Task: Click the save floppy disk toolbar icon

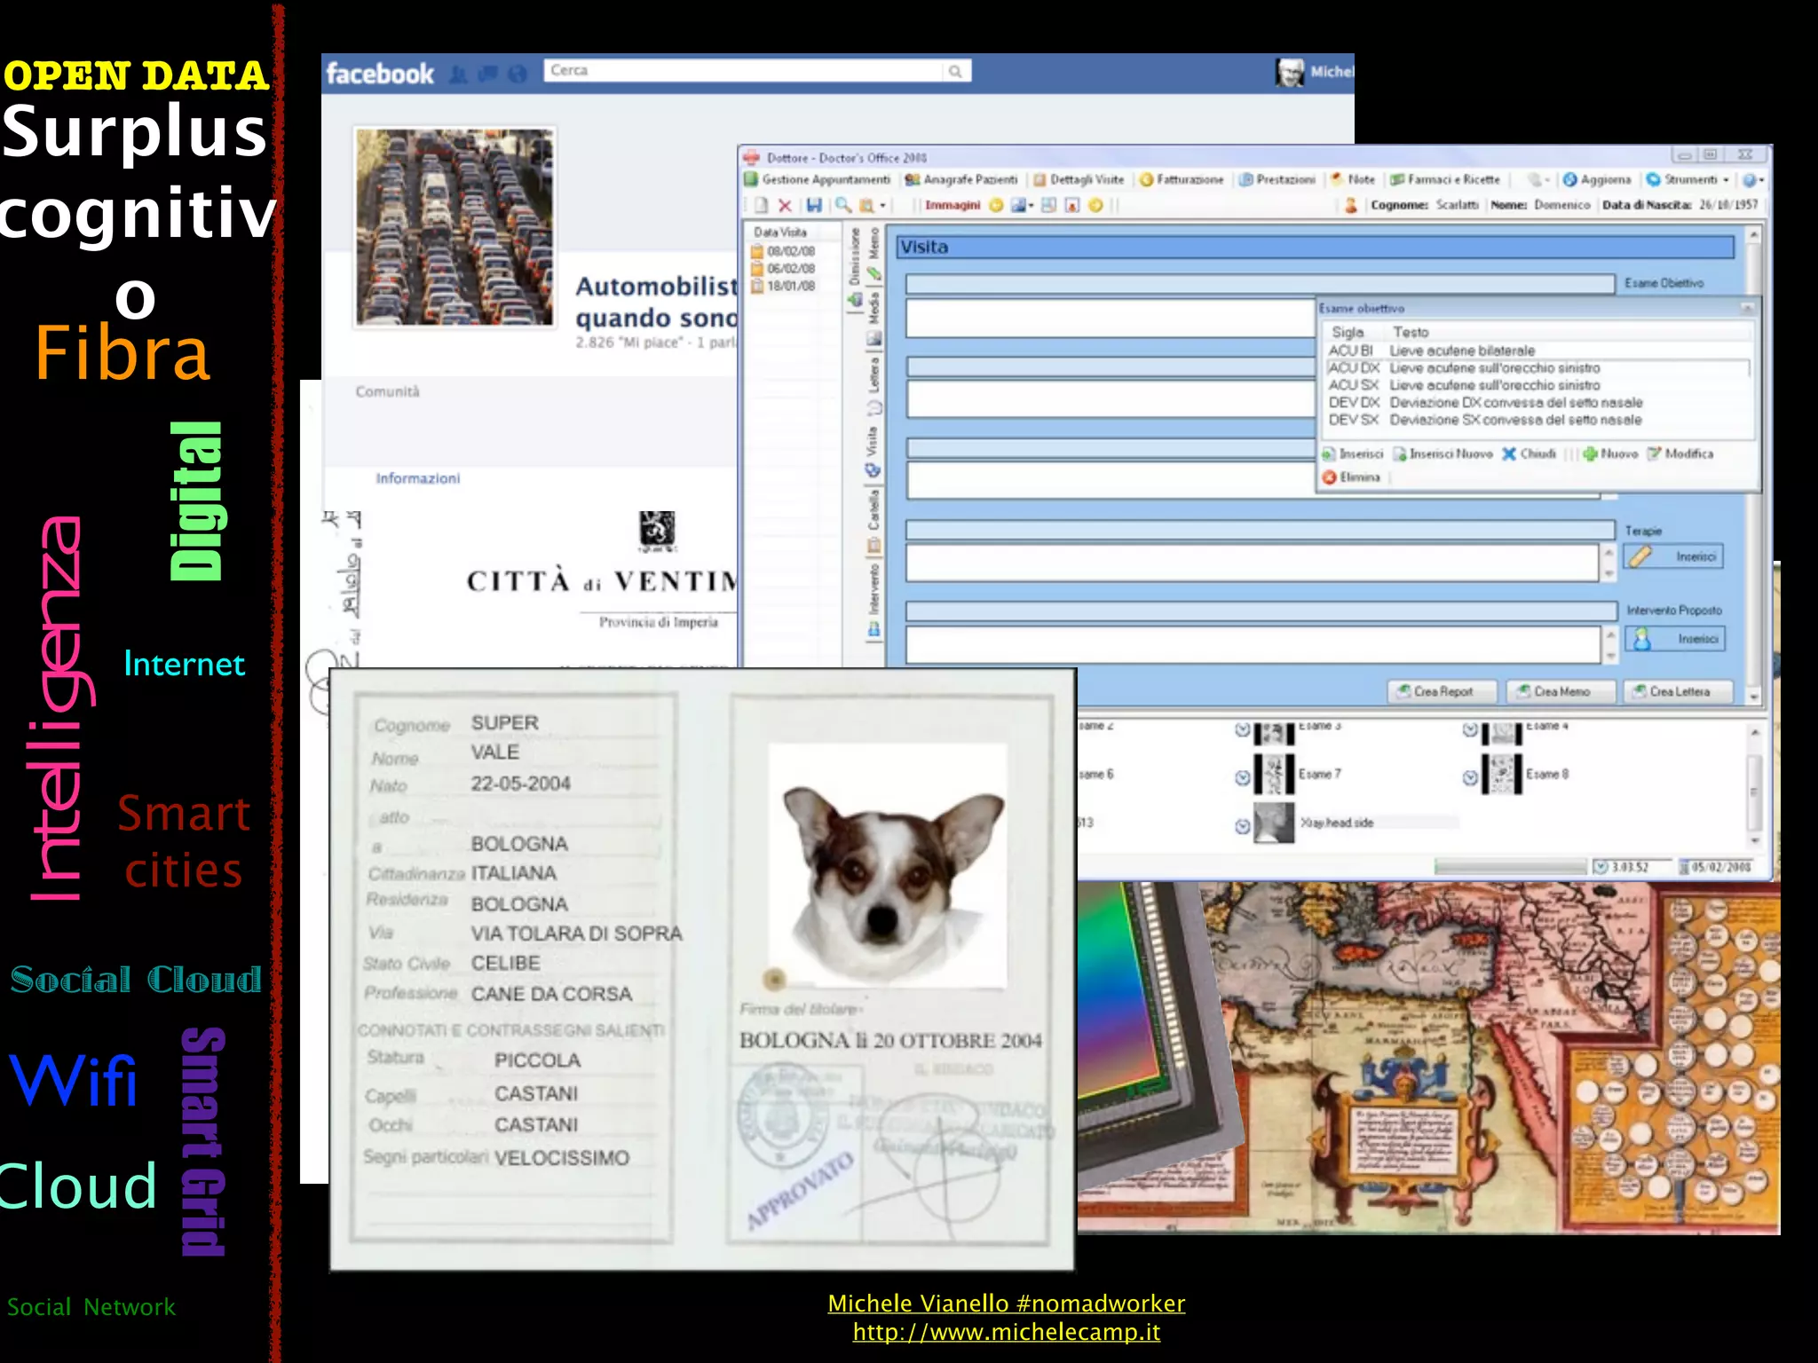Action: (x=813, y=206)
